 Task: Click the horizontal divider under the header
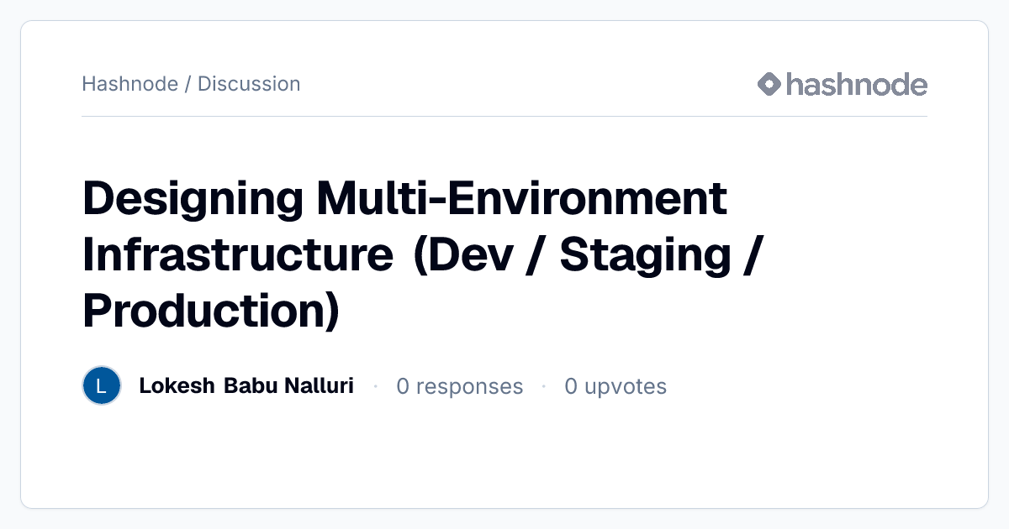pyautogui.click(x=504, y=116)
